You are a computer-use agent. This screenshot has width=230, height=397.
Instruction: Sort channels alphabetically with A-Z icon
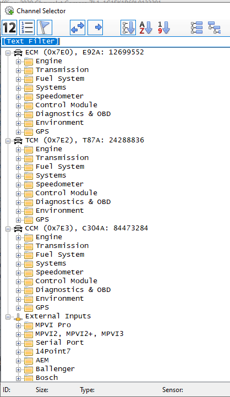(146, 27)
